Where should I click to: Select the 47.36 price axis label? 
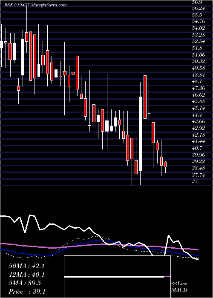coord(199,88)
